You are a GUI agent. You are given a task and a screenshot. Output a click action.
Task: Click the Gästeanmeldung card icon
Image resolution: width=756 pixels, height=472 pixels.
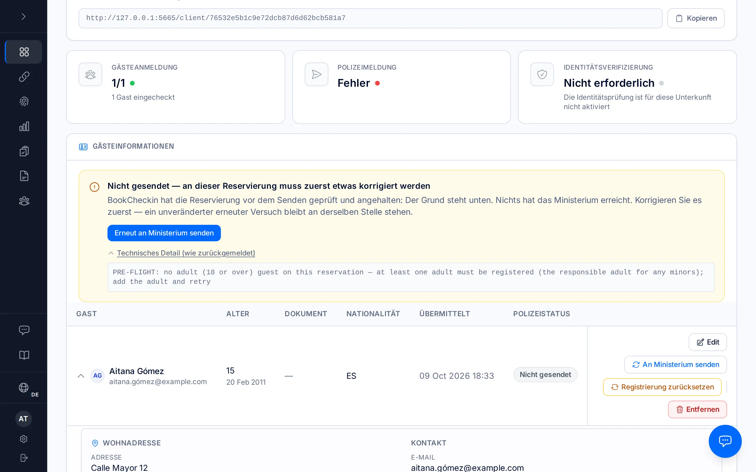tap(90, 74)
